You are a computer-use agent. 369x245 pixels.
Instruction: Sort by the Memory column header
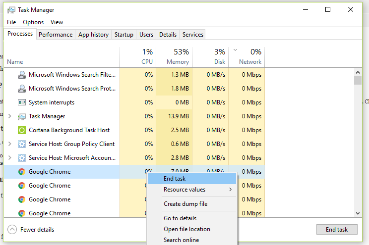[174, 57]
